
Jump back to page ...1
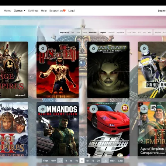(x=60, y=160)
